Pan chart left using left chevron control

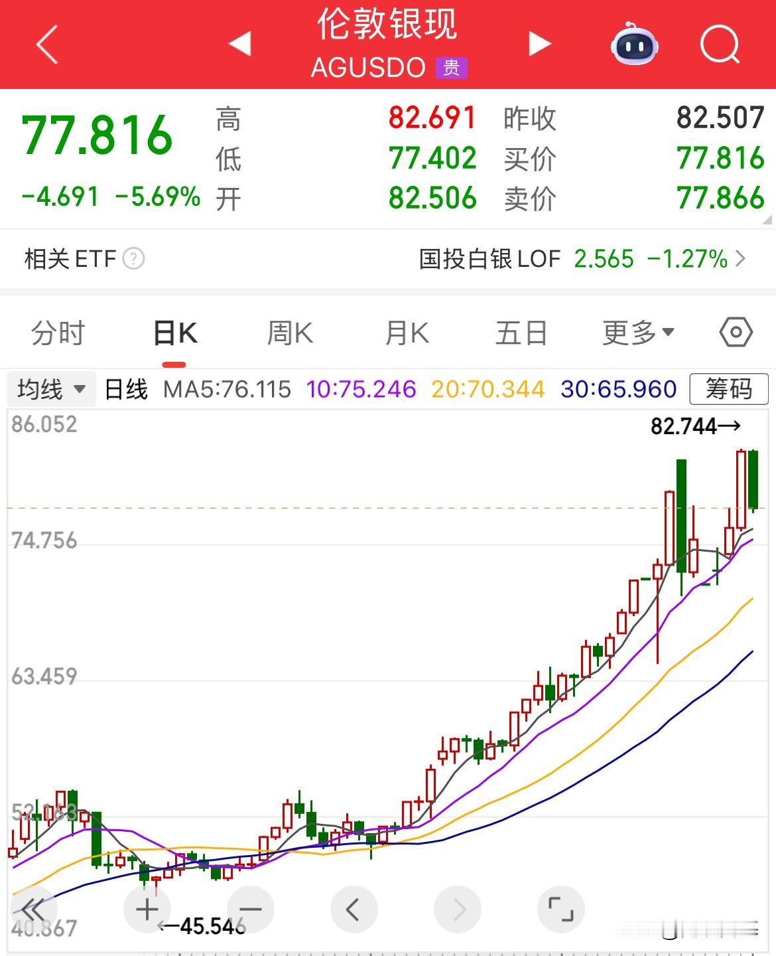pos(353,910)
